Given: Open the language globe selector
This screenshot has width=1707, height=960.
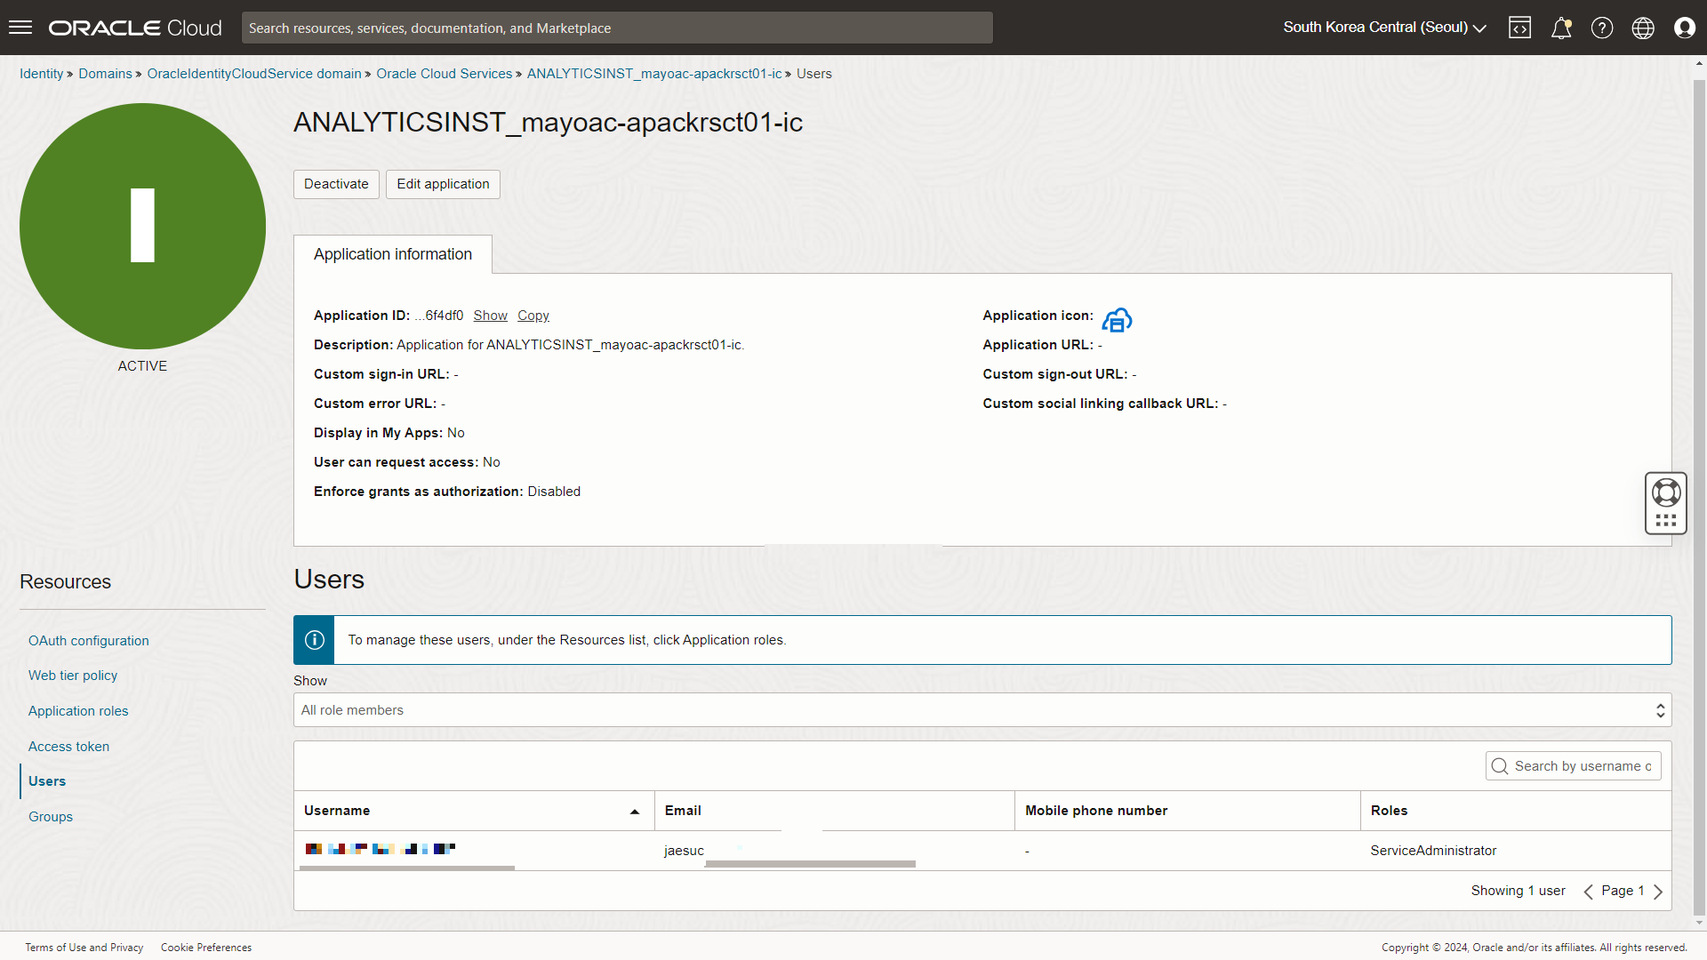Looking at the screenshot, I should [x=1643, y=28].
